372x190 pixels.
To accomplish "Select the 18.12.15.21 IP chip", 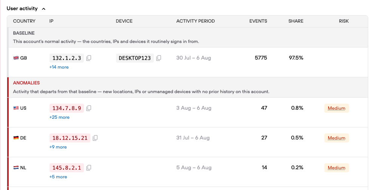I will pyautogui.click(x=70, y=138).
